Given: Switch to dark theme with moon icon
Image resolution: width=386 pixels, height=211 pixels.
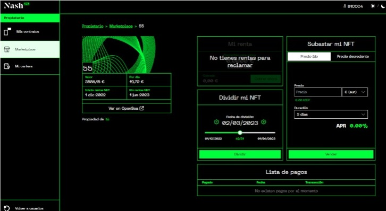Looking at the screenshot, I should [x=383, y=6].
